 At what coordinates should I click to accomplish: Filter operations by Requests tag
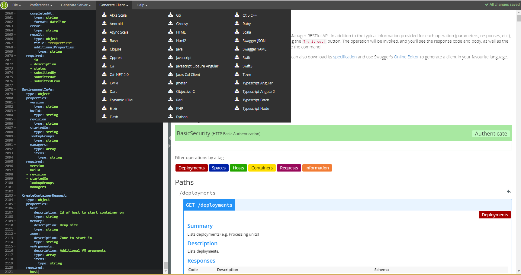pos(289,168)
